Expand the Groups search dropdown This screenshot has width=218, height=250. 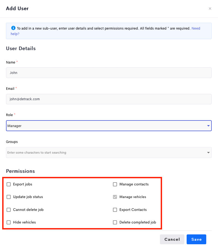[109, 153]
